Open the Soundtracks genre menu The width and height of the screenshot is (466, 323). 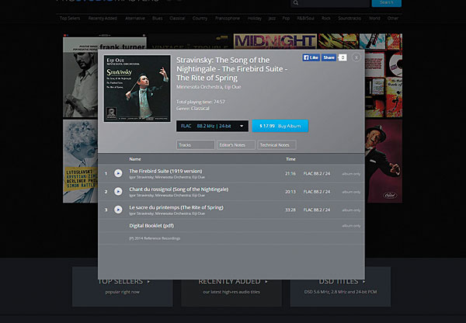click(349, 18)
